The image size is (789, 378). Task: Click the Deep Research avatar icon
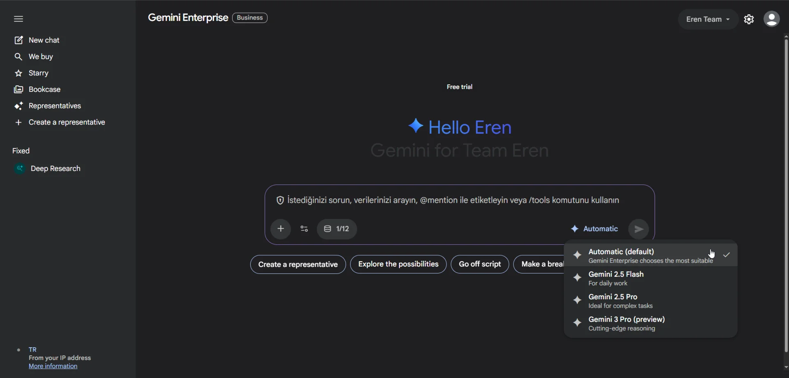tap(19, 169)
